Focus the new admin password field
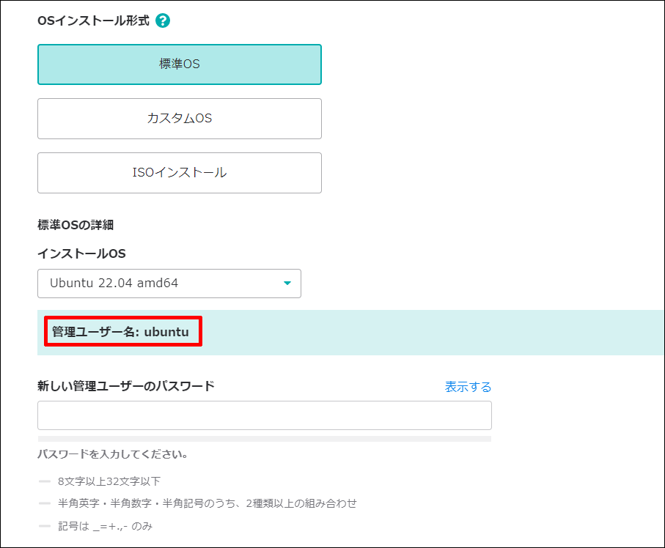 [x=264, y=415]
